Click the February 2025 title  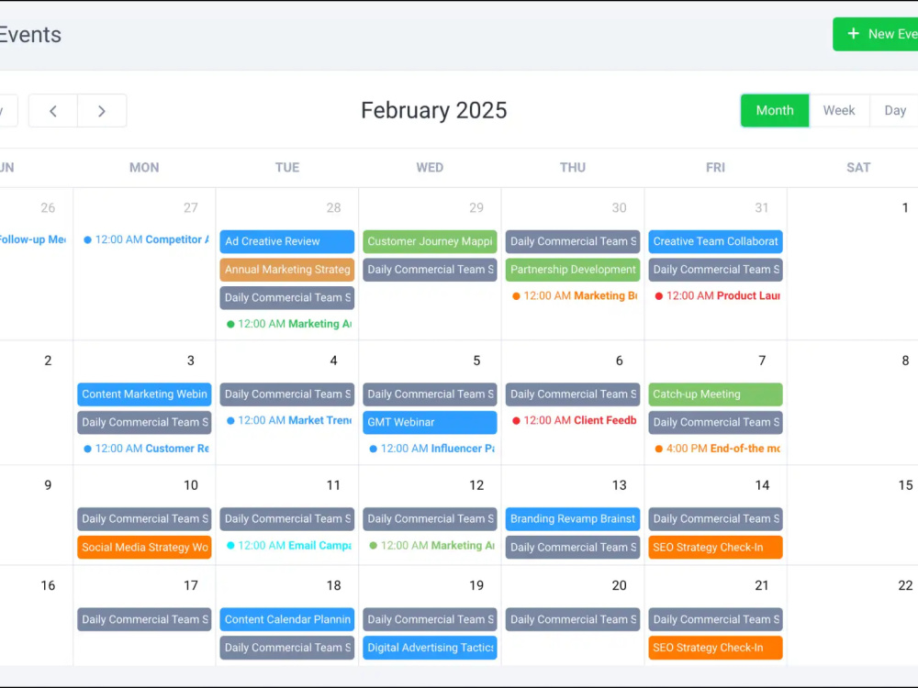click(434, 111)
